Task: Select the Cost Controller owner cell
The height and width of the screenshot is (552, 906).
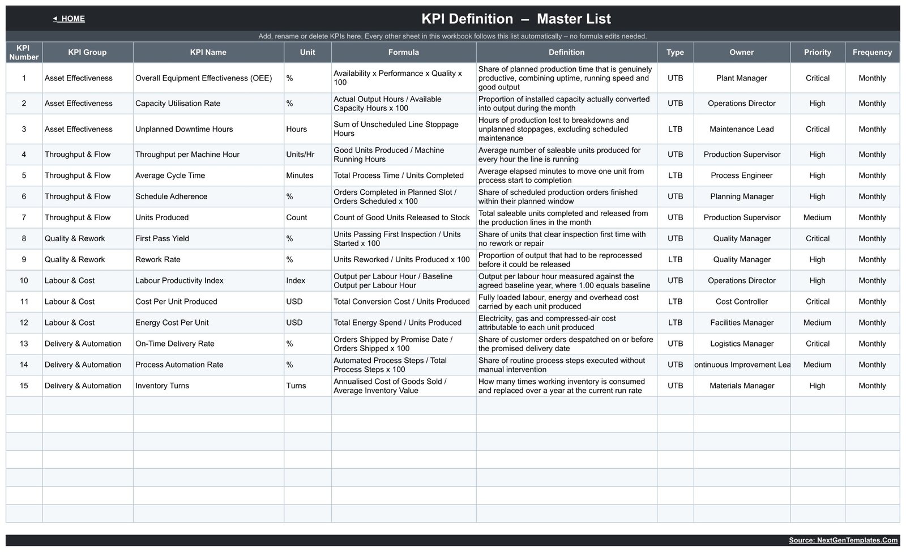Action: [742, 302]
